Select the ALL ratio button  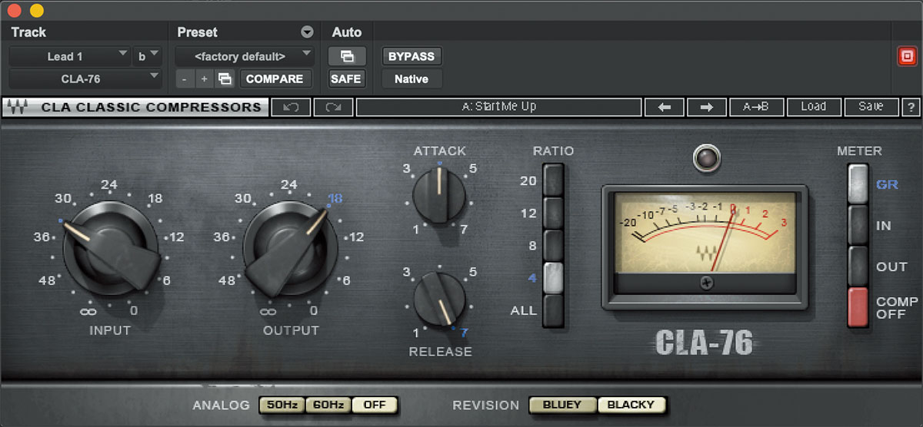coord(554,310)
